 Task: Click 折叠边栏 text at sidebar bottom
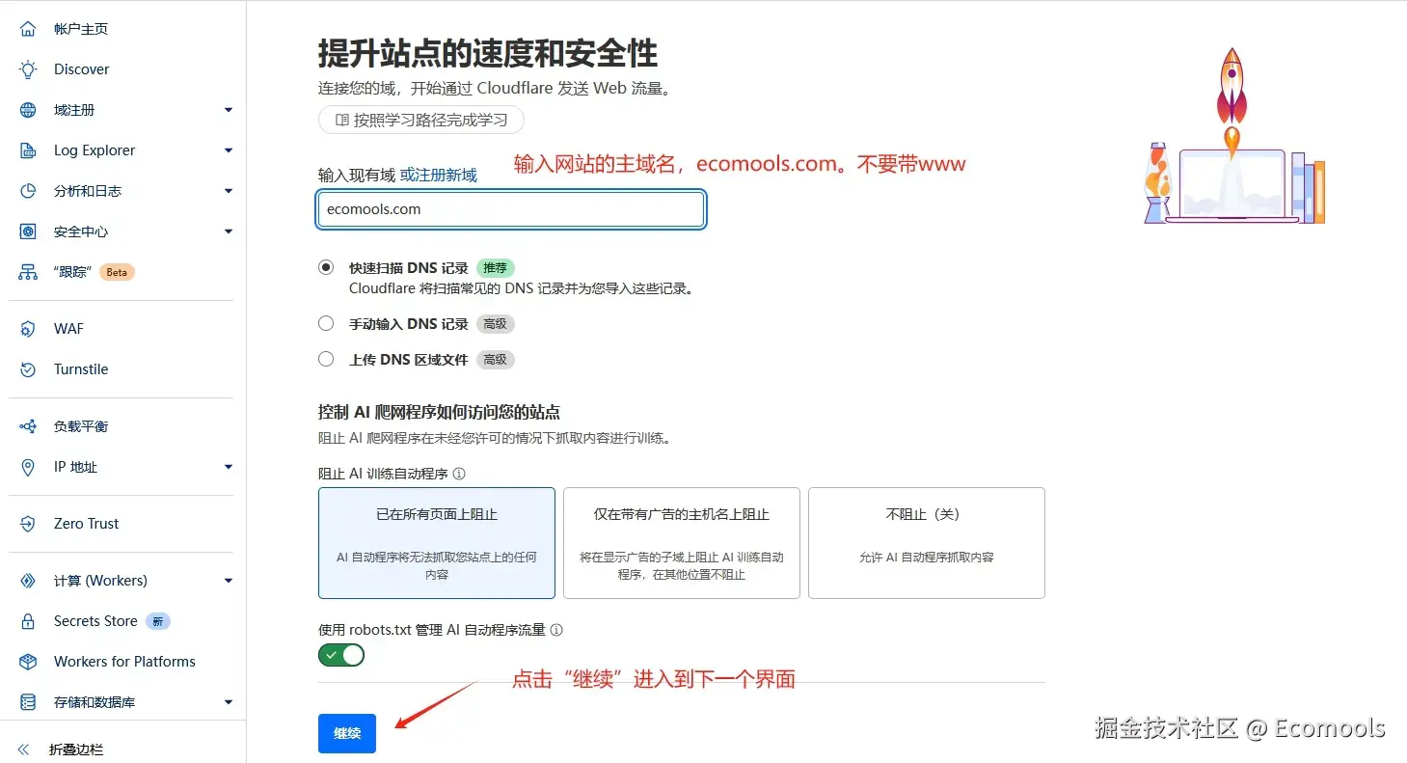pos(76,749)
